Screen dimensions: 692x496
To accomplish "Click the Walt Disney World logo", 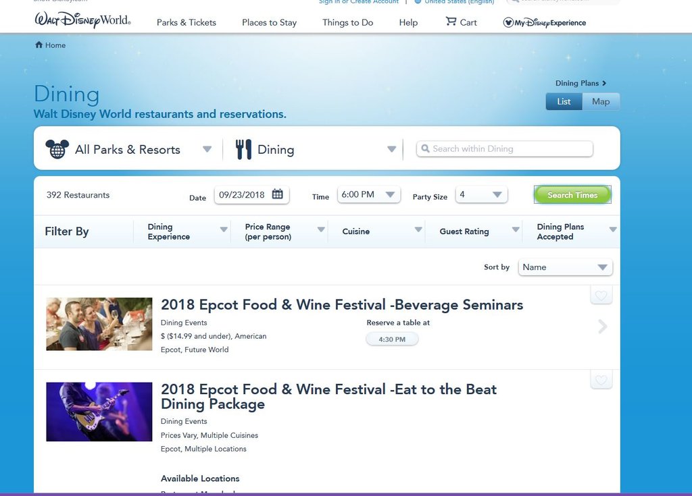I will [x=82, y=21].
